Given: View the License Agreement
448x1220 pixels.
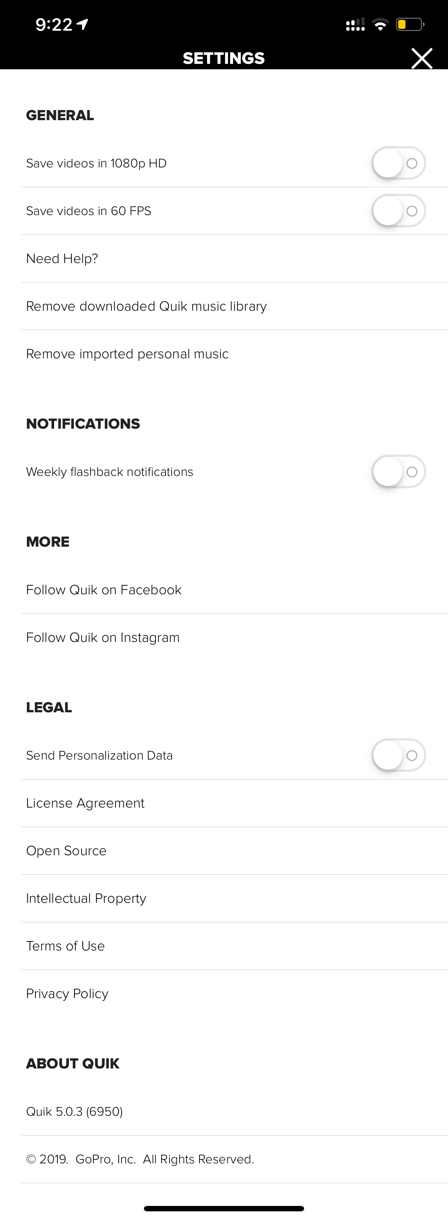Looking at the screenshot, I should [x=234, y=803].
